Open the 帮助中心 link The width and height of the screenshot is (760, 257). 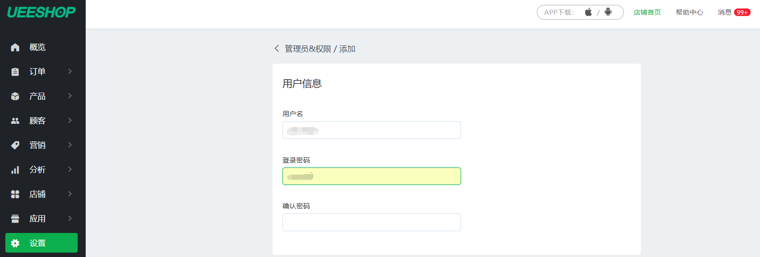pos(689,12)
